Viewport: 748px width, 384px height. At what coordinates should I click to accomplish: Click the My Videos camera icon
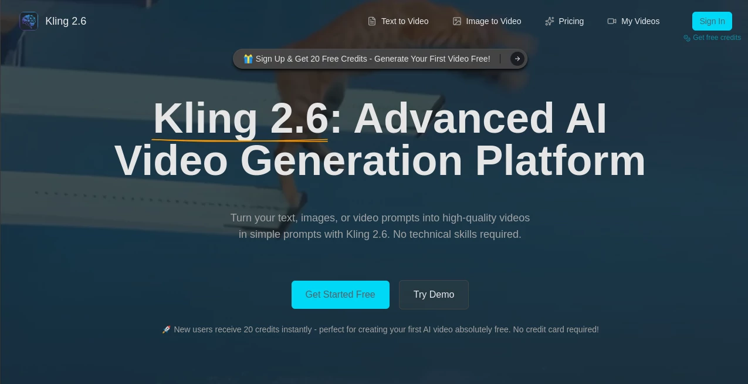[x=612, y=21]
